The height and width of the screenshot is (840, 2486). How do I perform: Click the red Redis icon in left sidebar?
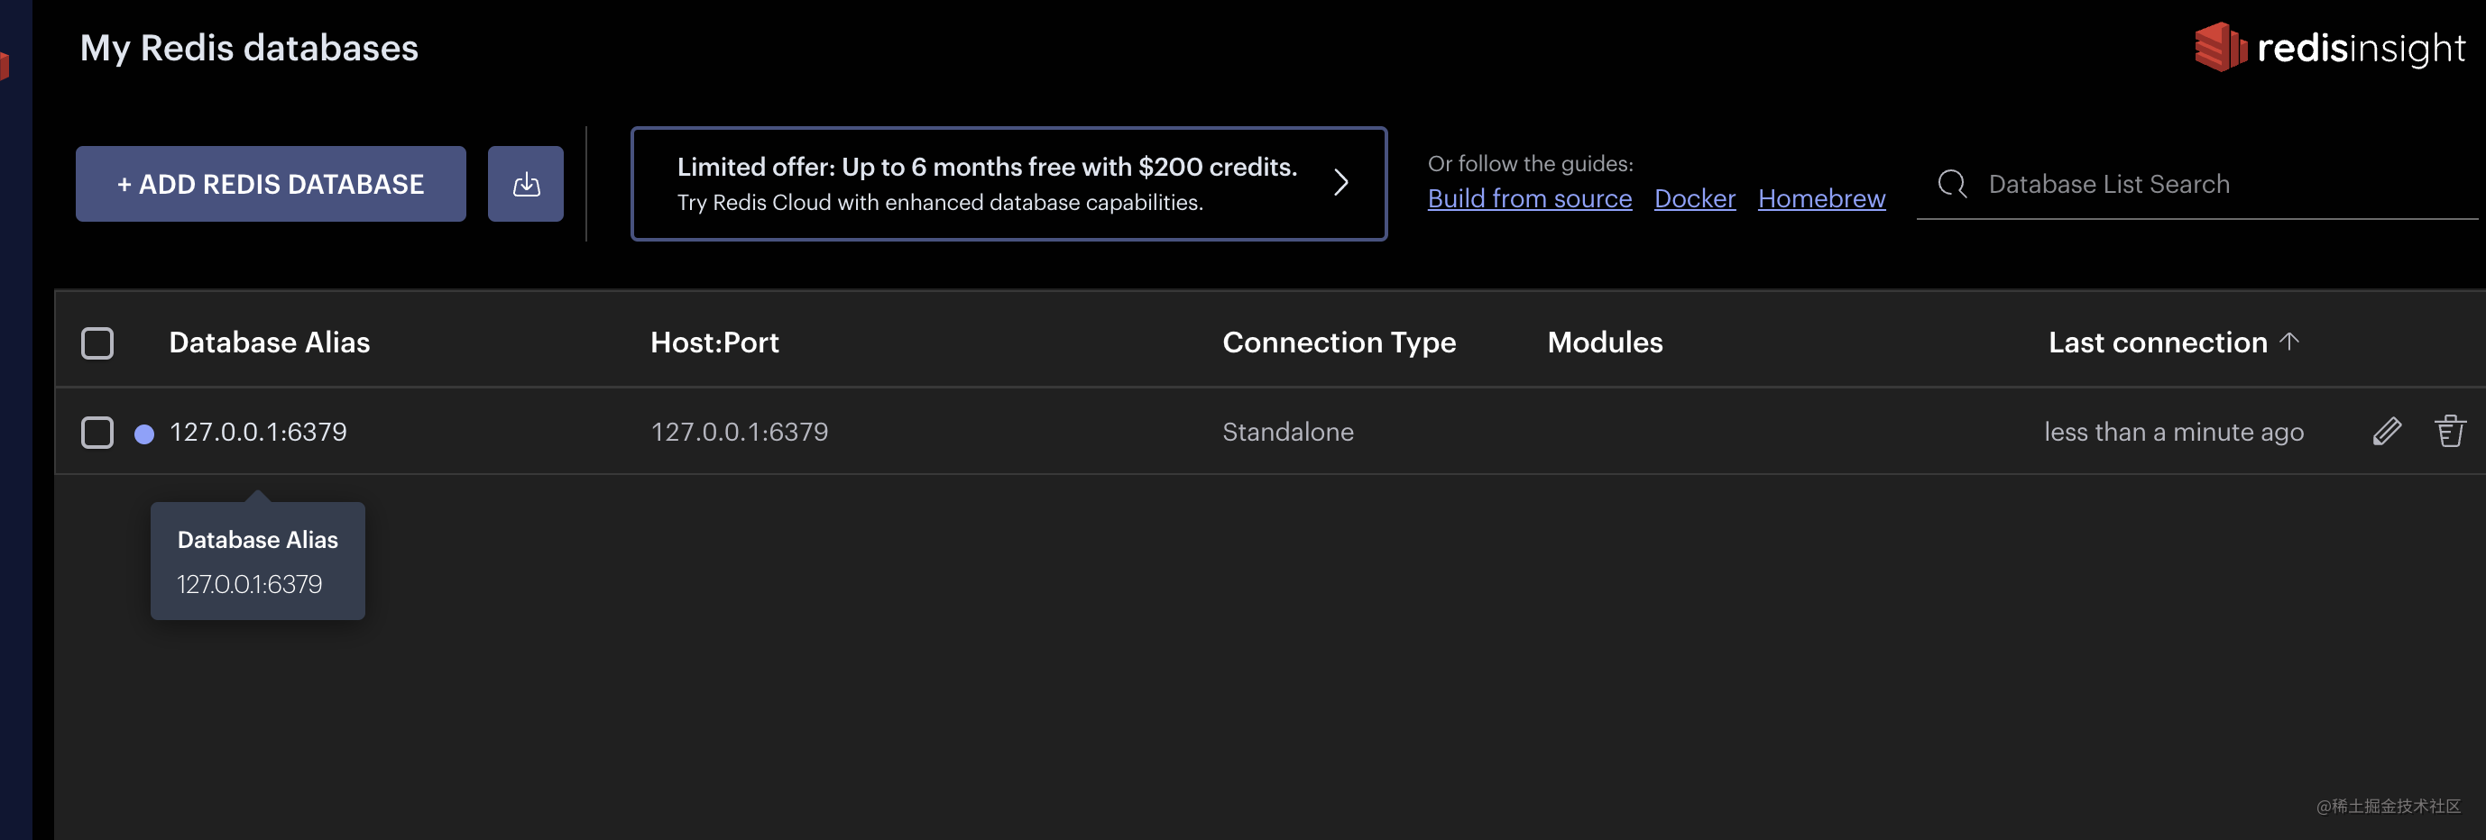click(x=5, y=67)
